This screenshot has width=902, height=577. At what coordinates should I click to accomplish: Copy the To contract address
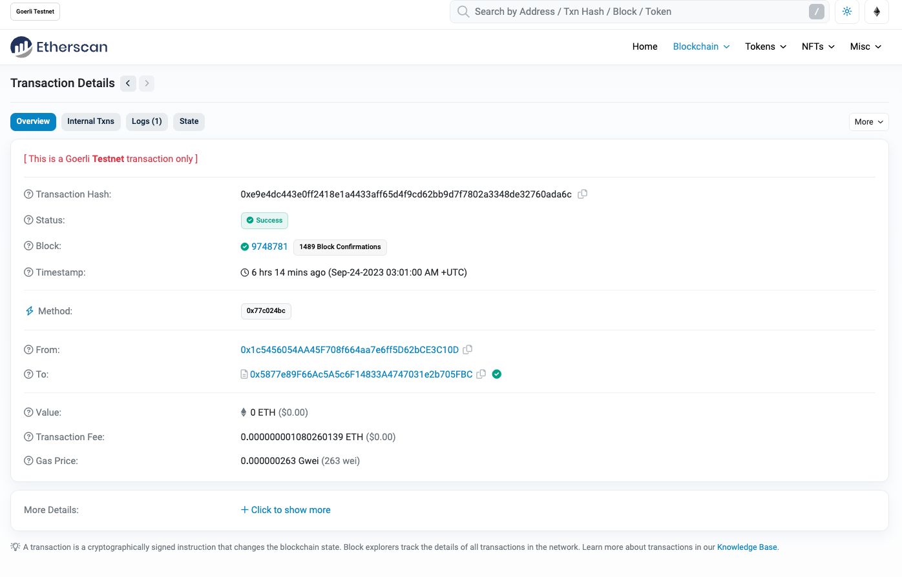tap(481, 374)
